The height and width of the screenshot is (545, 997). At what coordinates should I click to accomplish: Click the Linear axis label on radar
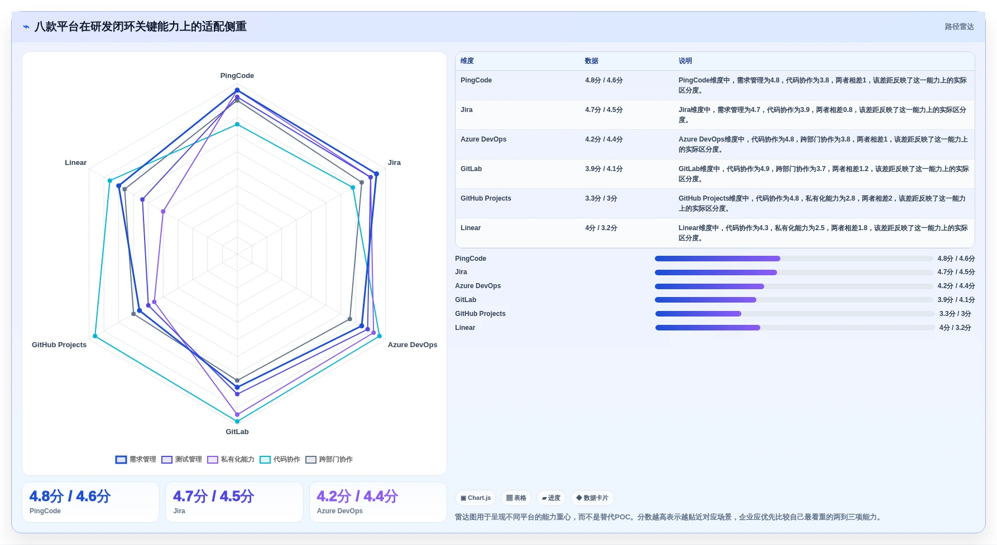pyautogui.click(x=76, y=163)
